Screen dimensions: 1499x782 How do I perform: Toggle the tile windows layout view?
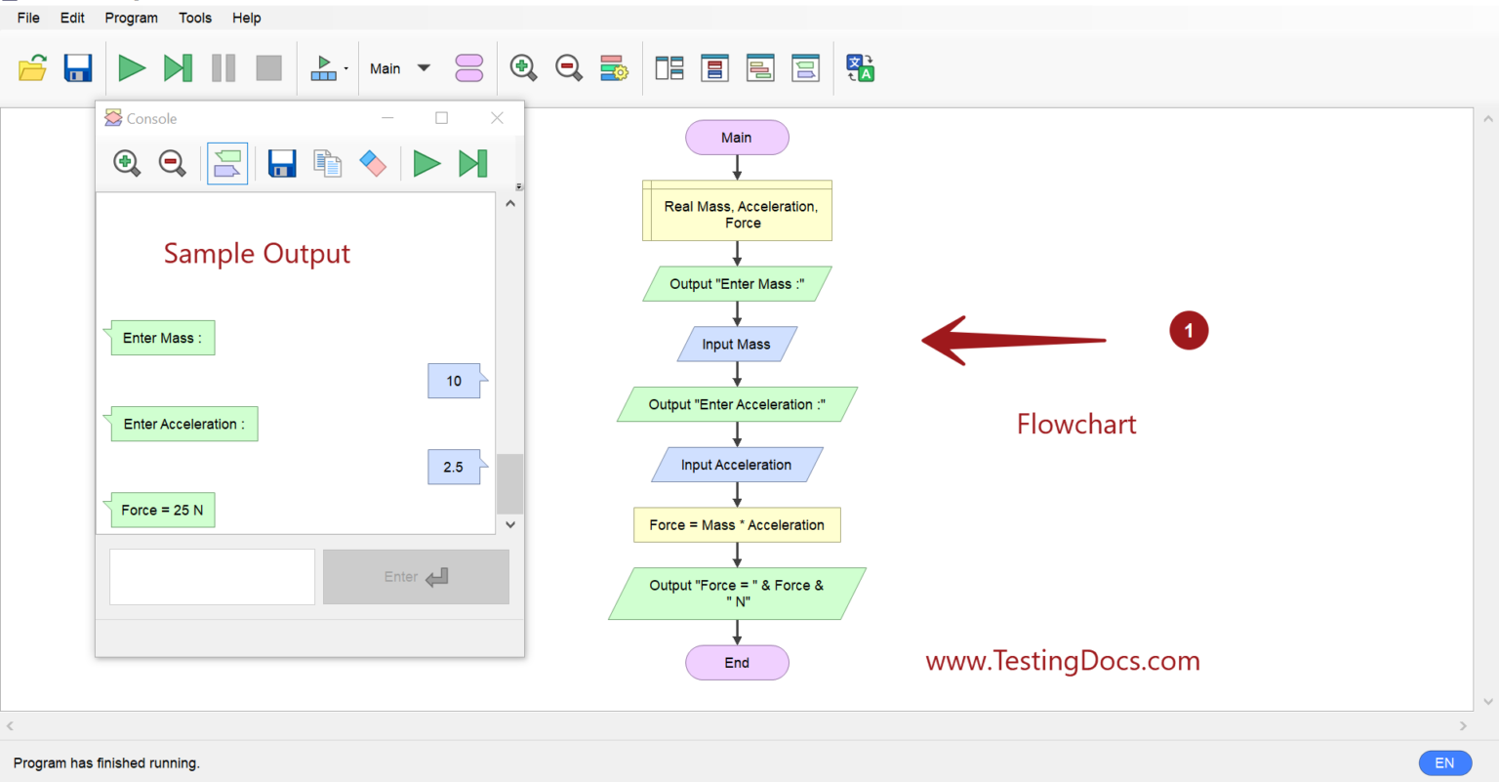click(669, 67)
